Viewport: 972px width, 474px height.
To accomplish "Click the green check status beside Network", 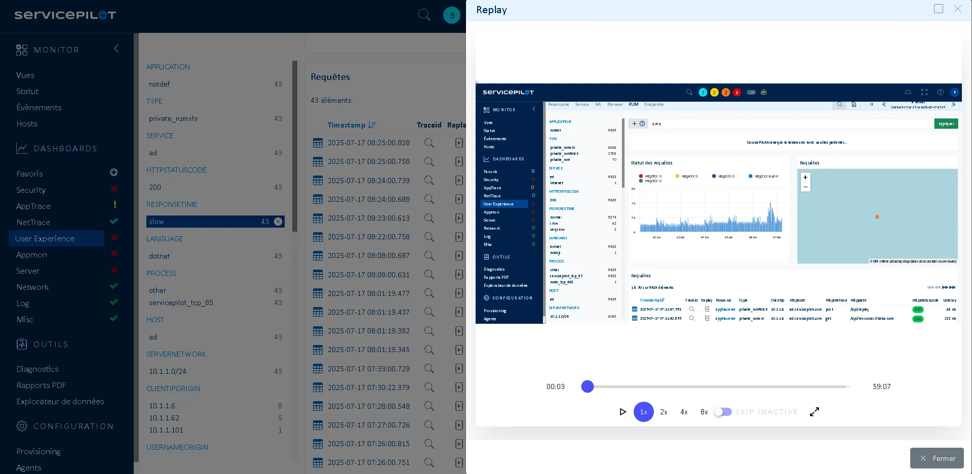I will pos(113,285).
